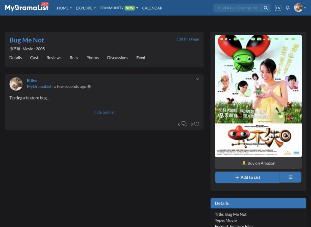
Task: Click the search magnifier icon
Action: point(266,8)
